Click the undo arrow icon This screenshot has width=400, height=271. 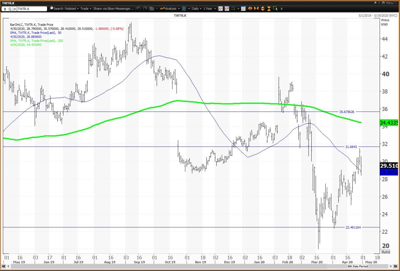tap(139, 9)
